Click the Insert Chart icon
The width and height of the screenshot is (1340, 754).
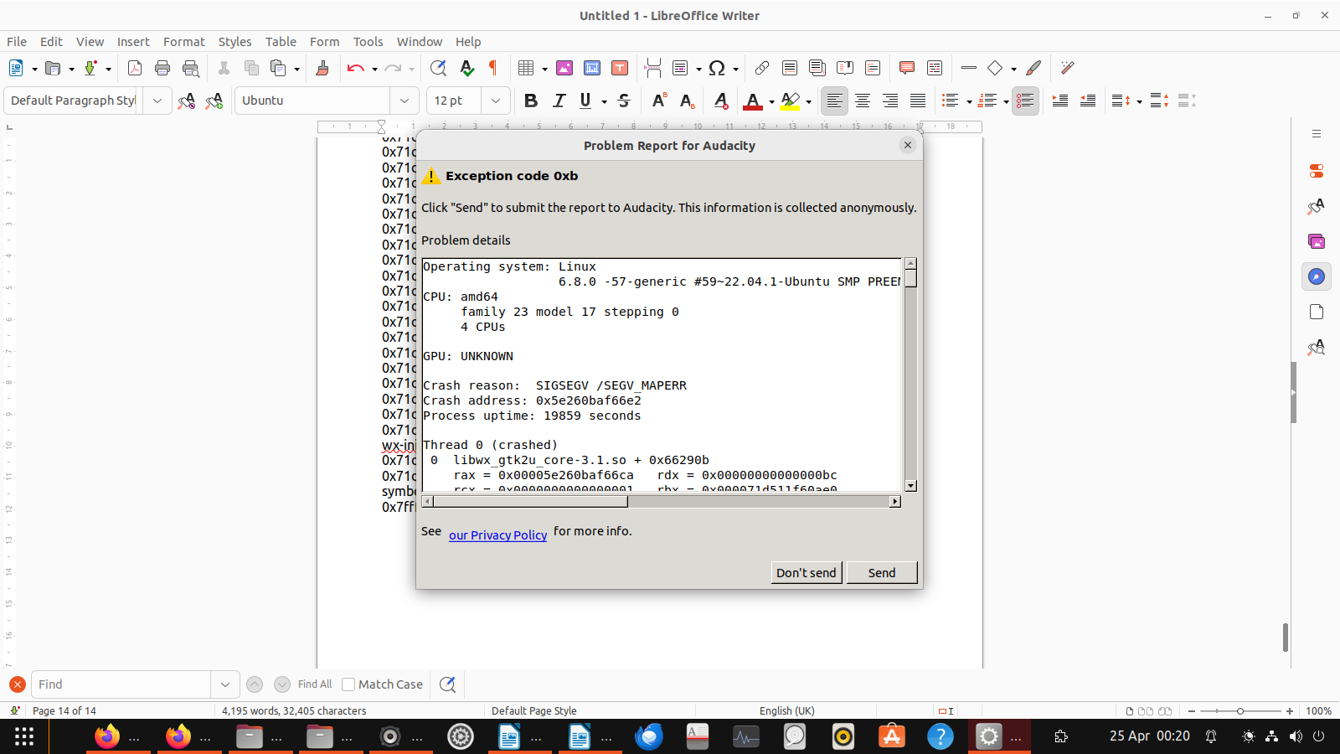pyautogui.click(x=592, y=68)
